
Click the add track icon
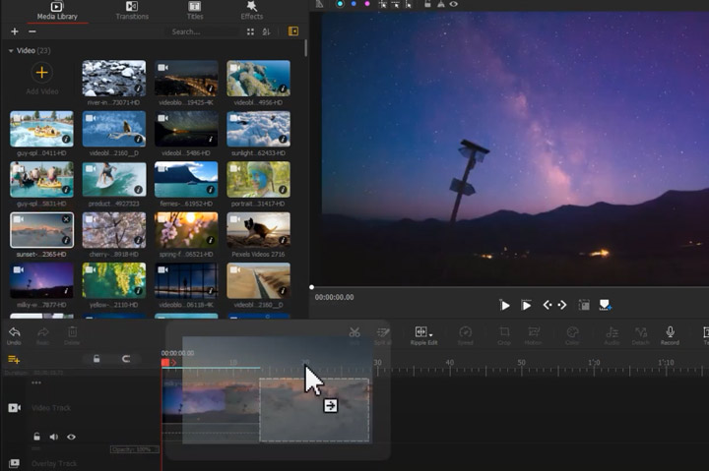coord(14,360)
